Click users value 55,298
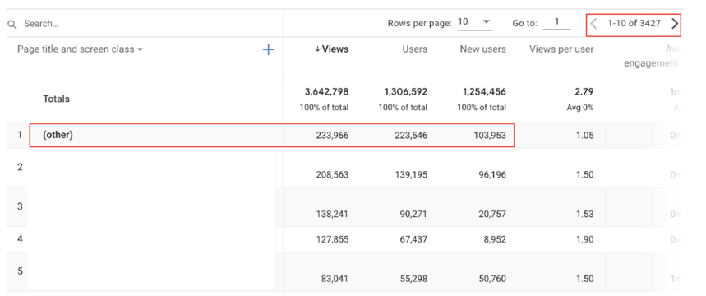 (x=413, y=278)
